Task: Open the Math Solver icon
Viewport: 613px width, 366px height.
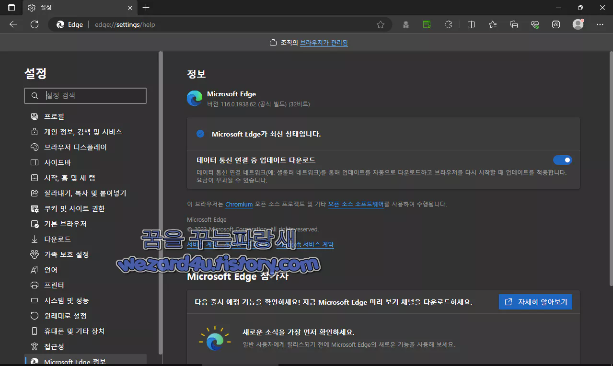Action: (555, 24)
